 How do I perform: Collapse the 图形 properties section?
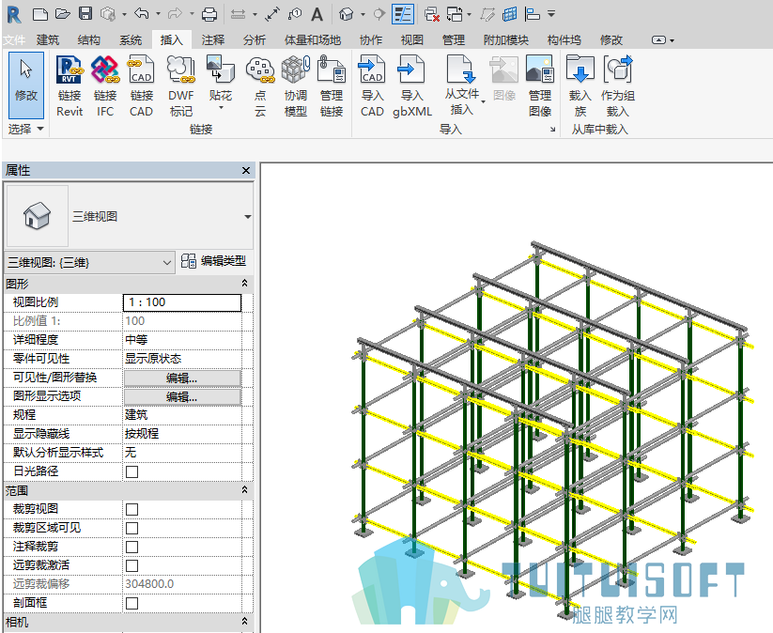click(244, 284)
